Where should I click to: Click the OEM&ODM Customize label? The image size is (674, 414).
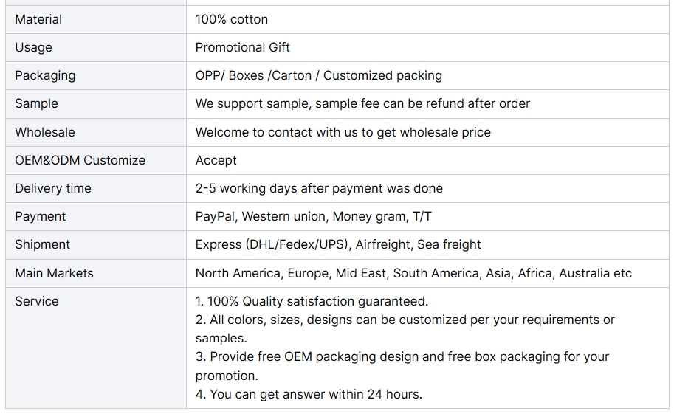pyautogui.click(x=80, y=160)
